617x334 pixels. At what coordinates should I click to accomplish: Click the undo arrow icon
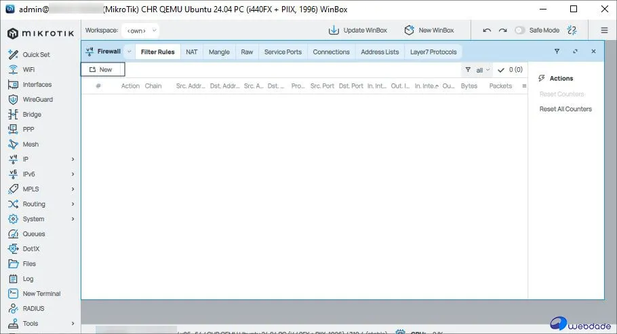[x=487, y=31]
